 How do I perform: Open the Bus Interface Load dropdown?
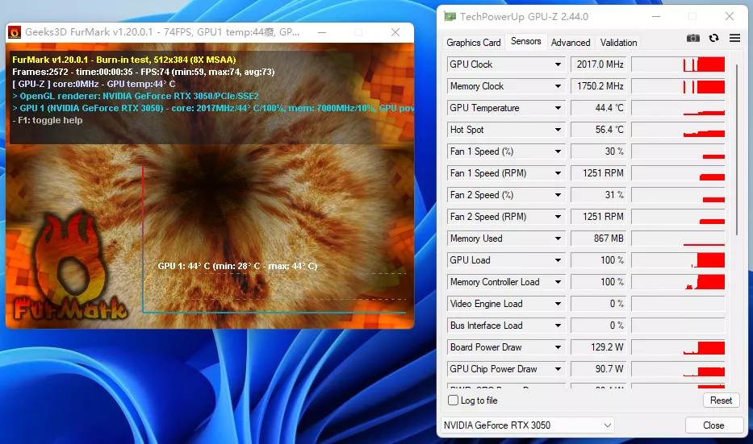(x=558, y=326)
